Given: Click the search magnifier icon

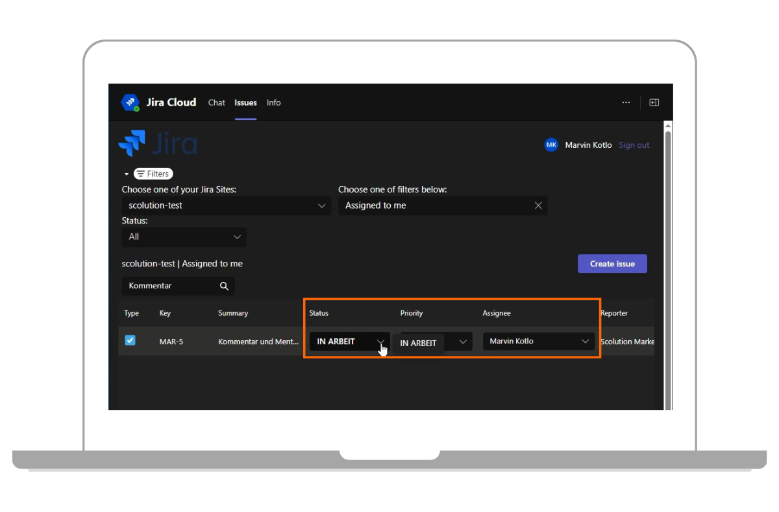Looking at the screenshot, I should tap(224, 286).
